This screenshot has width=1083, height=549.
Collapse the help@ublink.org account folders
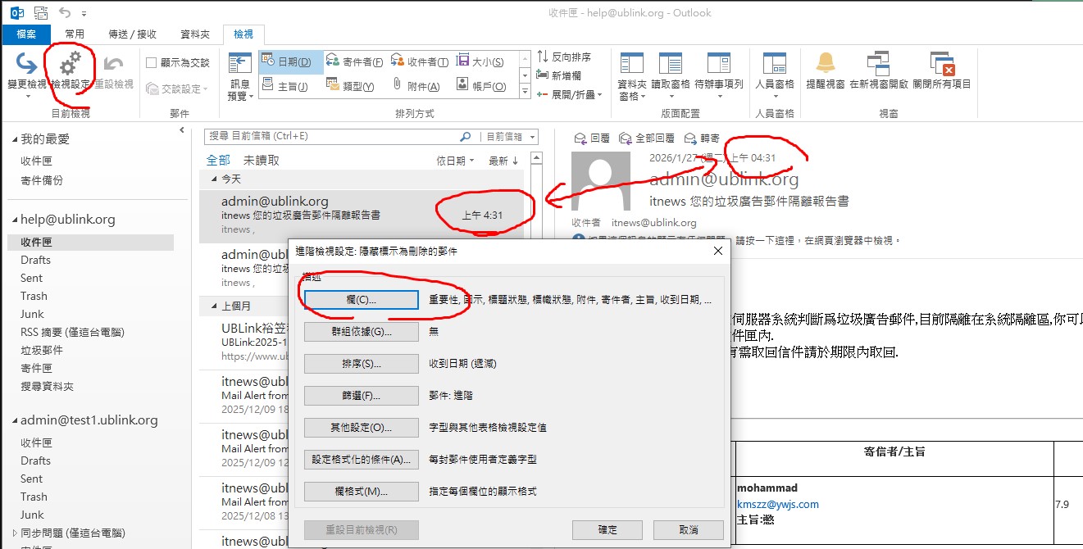[14, 220]
